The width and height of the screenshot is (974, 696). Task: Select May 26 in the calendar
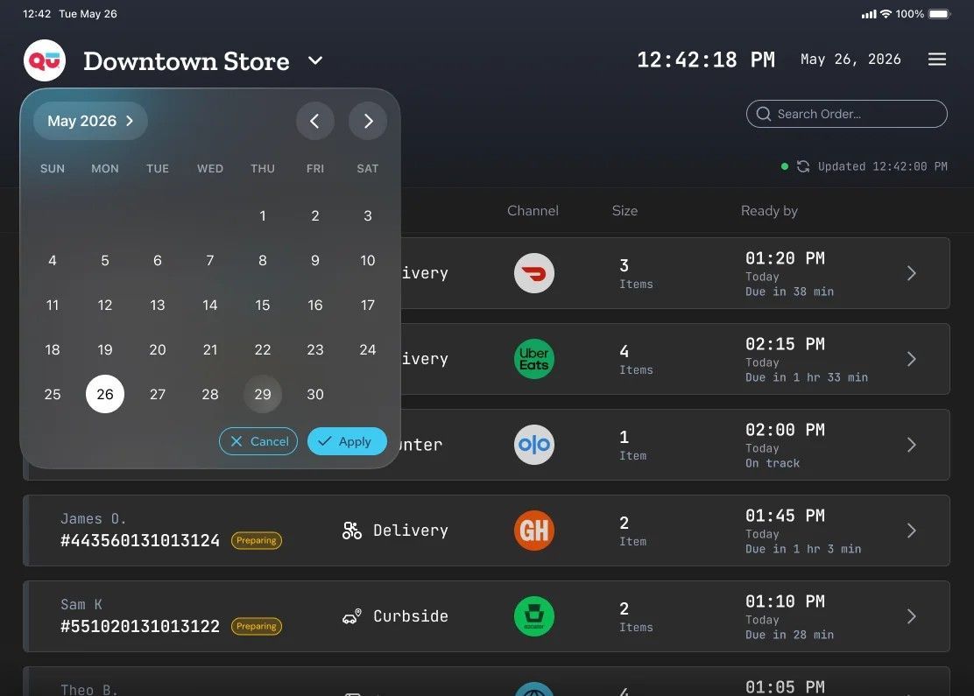pyautogui.click(x=105, y=394)
